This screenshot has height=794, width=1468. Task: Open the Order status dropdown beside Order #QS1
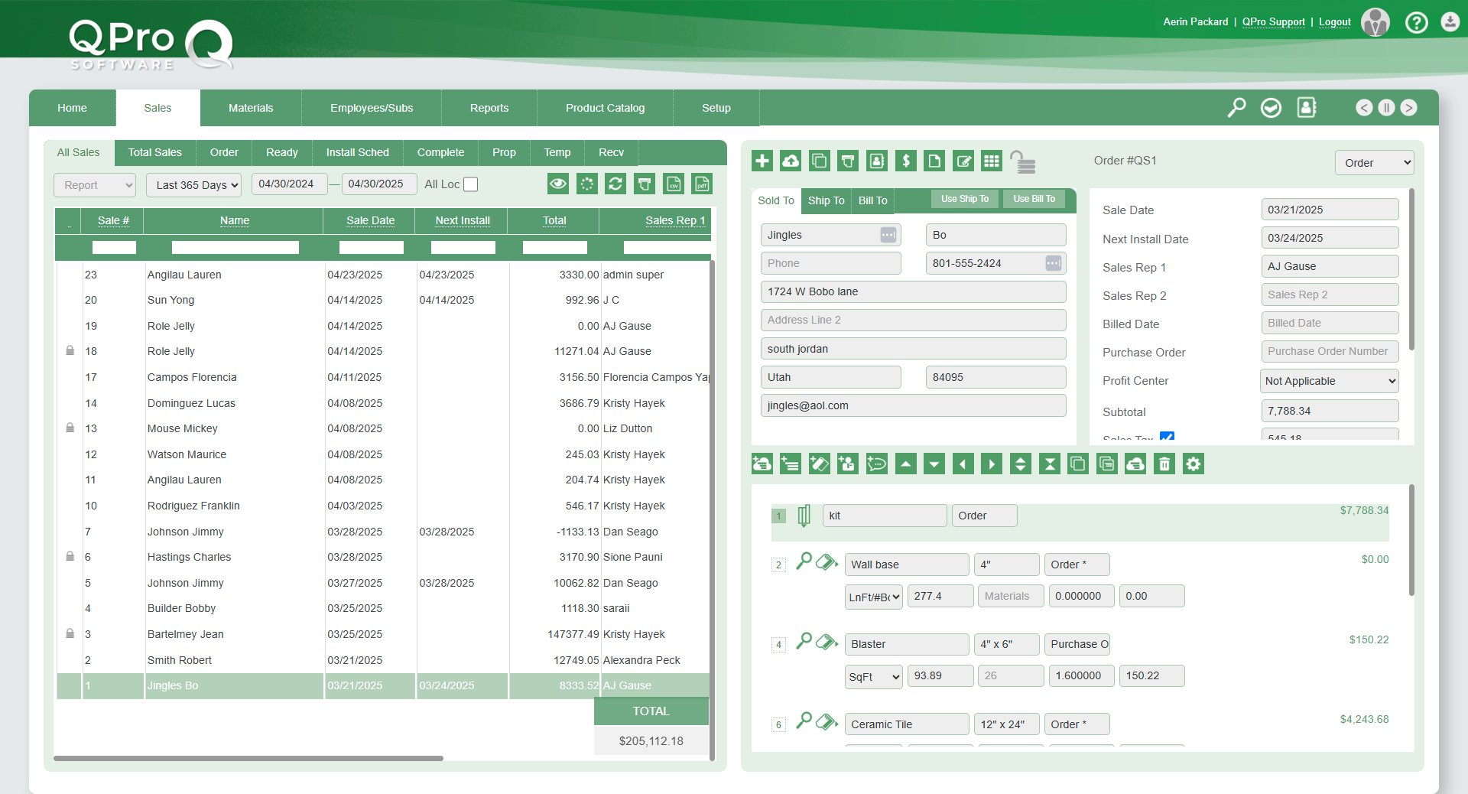(1374, 163)
